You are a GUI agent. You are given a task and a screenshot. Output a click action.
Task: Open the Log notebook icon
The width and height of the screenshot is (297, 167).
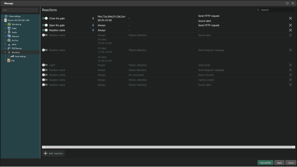9,61
